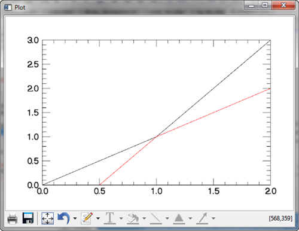Viewport: 299px width, 231px height.
Task: Click the red line on the plot
Action: (213, 113)
